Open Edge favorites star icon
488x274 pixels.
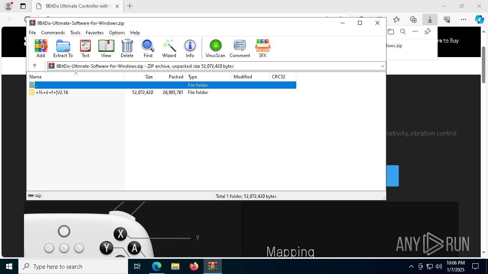(x=396, y=19)
